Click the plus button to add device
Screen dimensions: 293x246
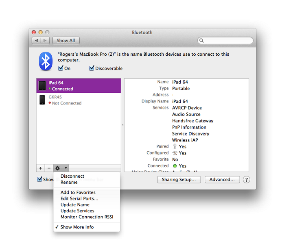[41, 168]
